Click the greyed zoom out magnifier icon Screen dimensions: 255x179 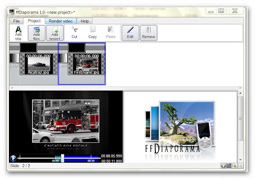tap(240, 166)
